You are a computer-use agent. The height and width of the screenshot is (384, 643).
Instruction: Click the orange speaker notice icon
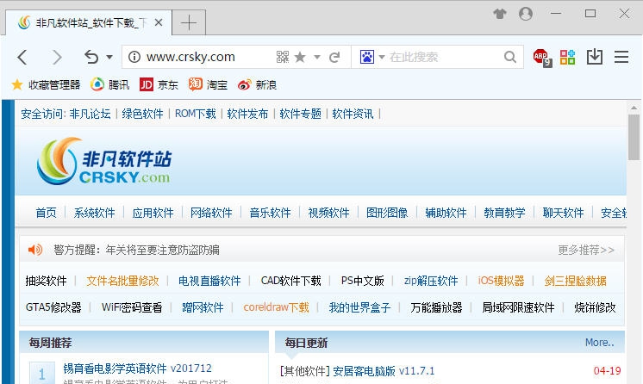35,250
